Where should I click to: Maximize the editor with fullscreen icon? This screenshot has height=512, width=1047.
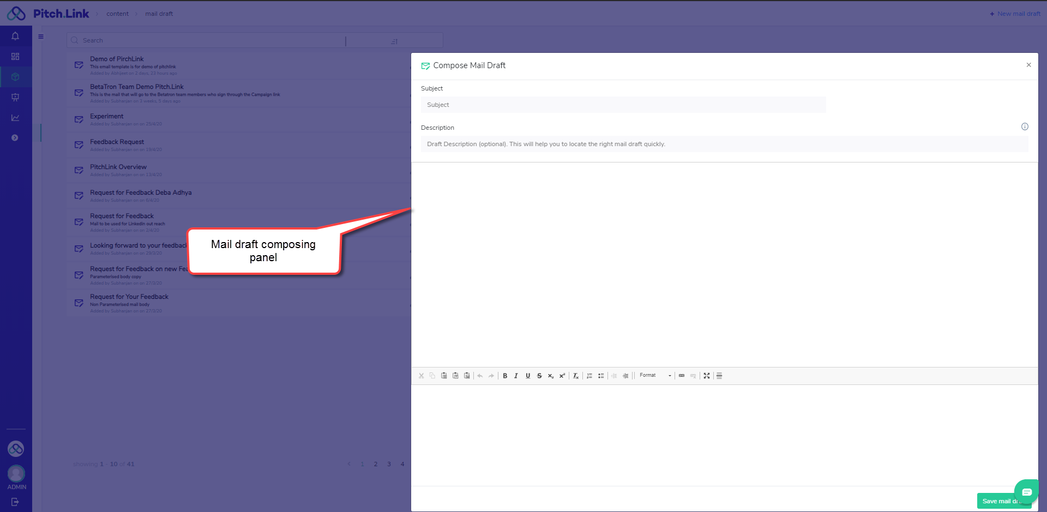(707, 376)
